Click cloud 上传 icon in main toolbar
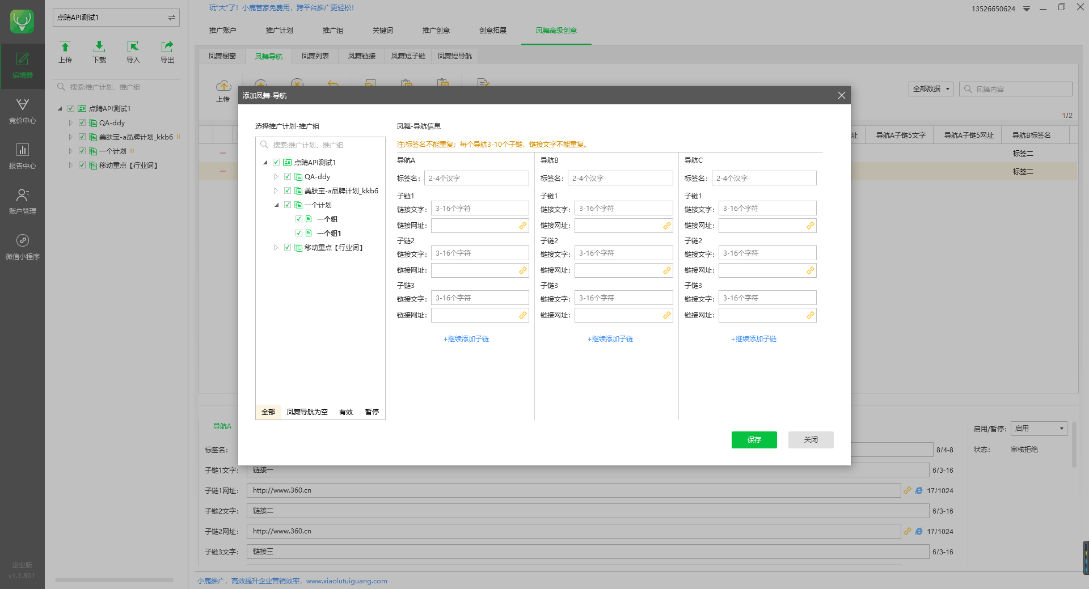Screen dimensions: 1089x589 (x=223, y=91)
